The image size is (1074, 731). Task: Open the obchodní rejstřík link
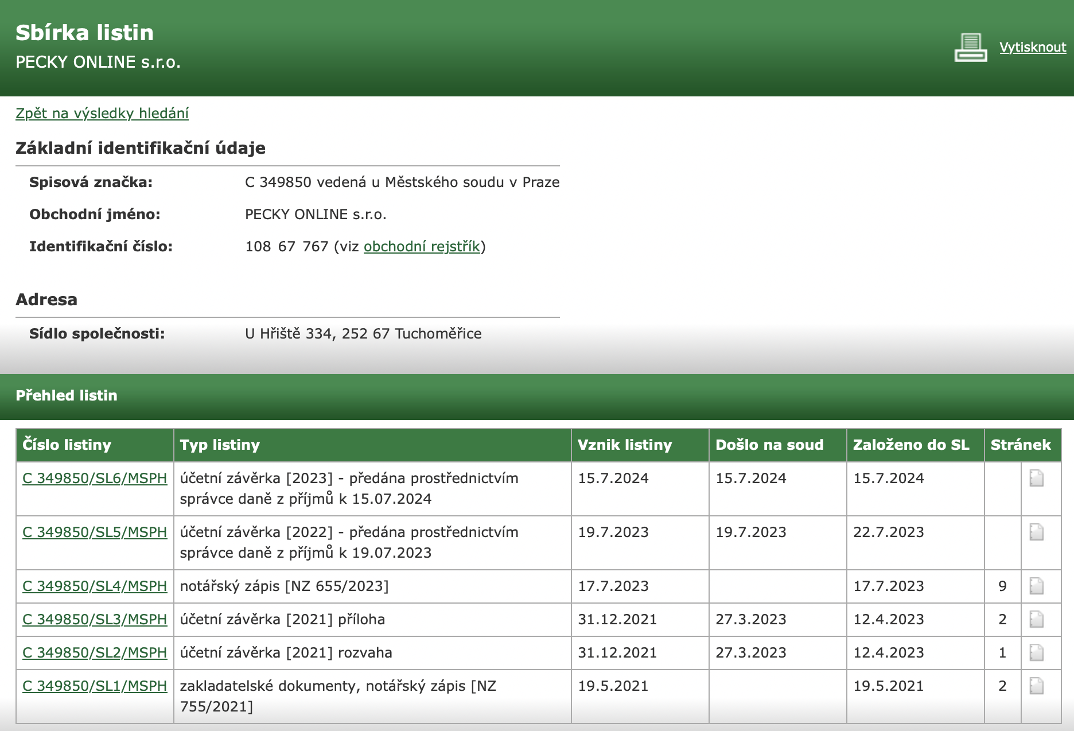tap(422, 246)
